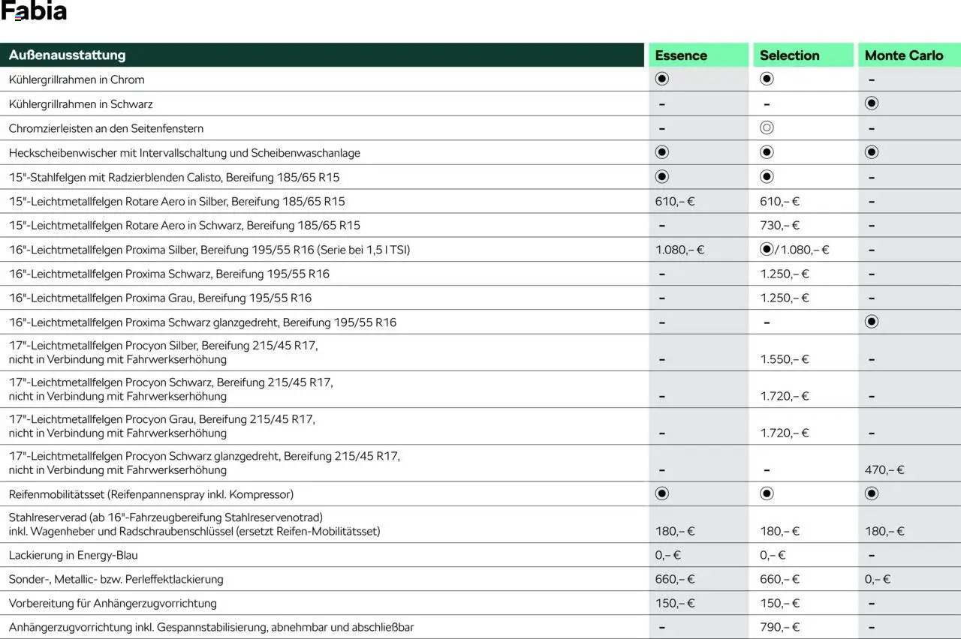
Task: Select the Monte Carlo column header
Action: click(904, 55)
